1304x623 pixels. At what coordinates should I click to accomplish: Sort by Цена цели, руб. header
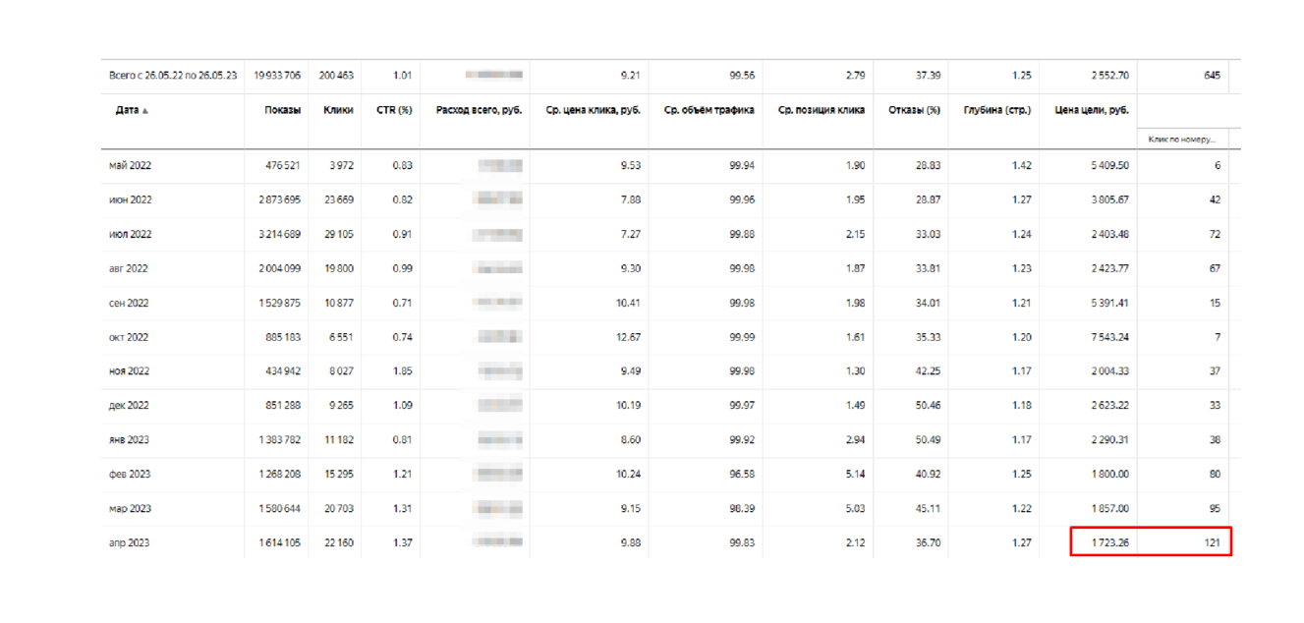[1091, 110]
